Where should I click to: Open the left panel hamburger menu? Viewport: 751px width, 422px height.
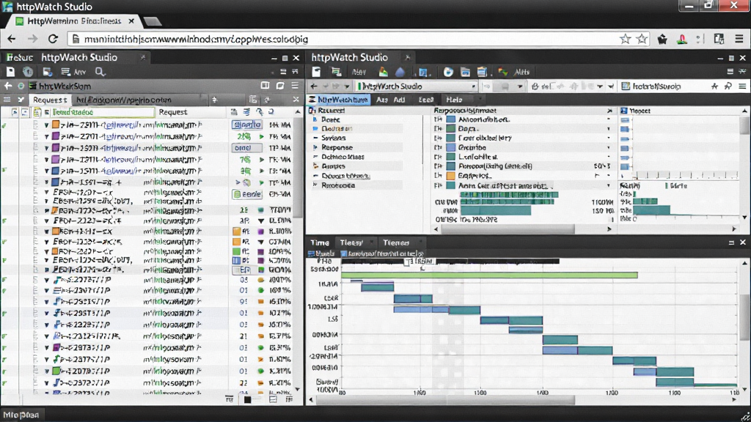point(295,86)
